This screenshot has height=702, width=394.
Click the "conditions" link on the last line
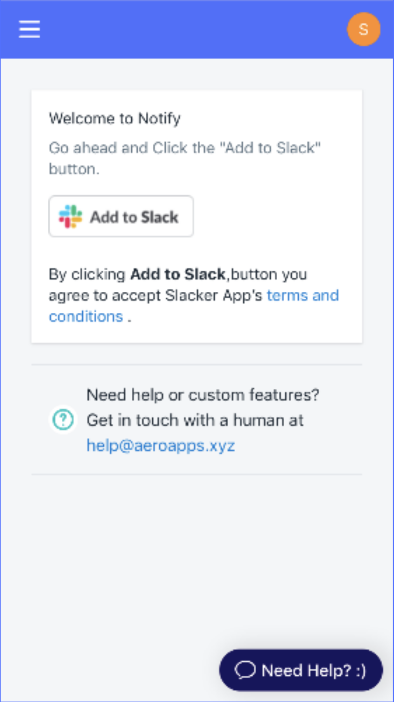point(86,316)
